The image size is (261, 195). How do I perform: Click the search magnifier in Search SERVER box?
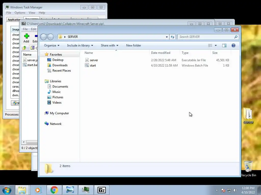(236, 37)
